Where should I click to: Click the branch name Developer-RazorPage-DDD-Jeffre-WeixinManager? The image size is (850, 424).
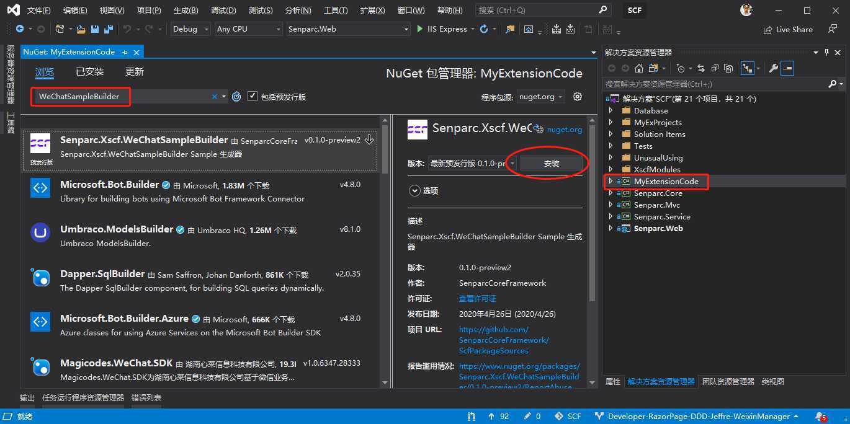coord(699,417)
